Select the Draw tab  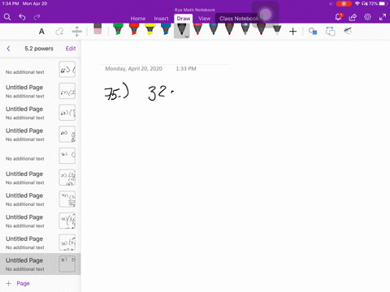[x=184, y=19]
